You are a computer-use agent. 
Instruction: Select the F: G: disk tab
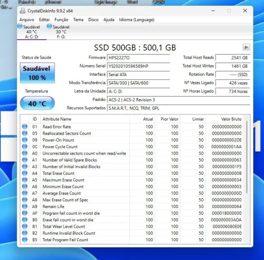tap(61, 32)
